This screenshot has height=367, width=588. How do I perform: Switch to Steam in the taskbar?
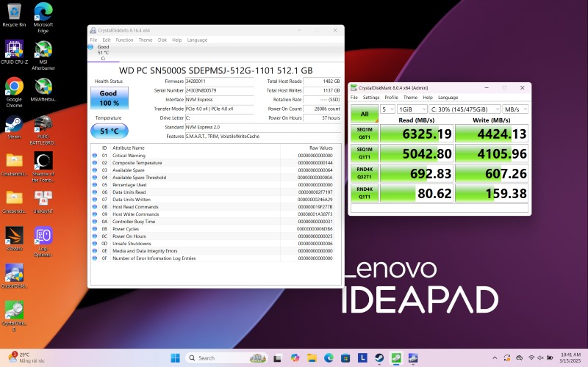click(x=379, y=358)
